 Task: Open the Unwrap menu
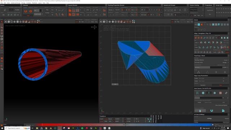point(23,3)
